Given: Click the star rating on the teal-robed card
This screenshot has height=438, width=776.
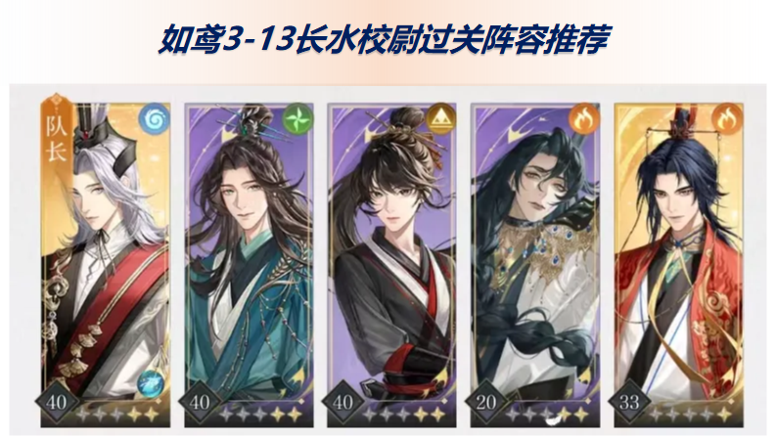Looking at the screenshot, I should pyautogui.click(x=261, y=415).
